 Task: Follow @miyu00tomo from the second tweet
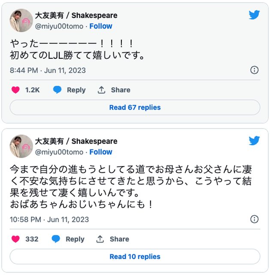pos(100,152)
